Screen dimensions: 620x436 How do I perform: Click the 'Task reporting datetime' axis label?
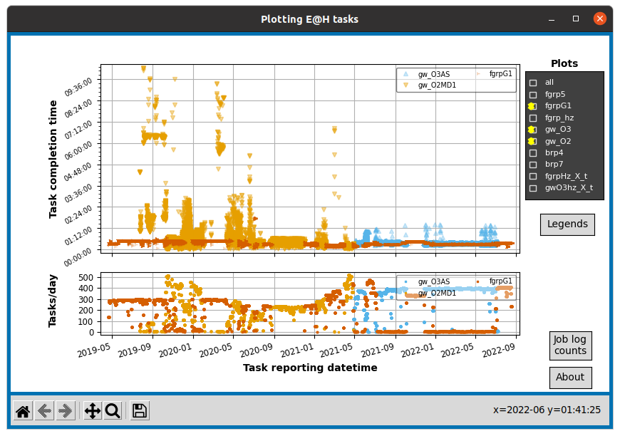click(x=310, y=368)
